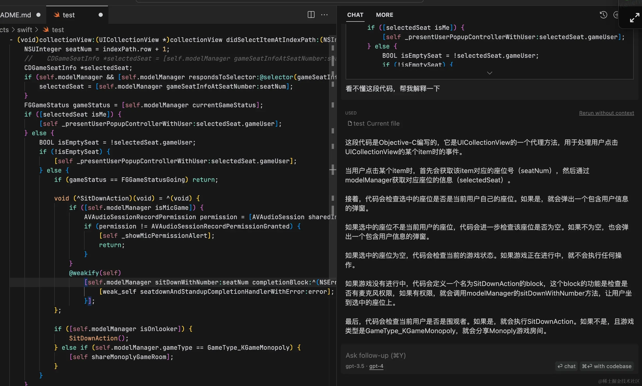Open chat history clock icon

click(603, 15)
